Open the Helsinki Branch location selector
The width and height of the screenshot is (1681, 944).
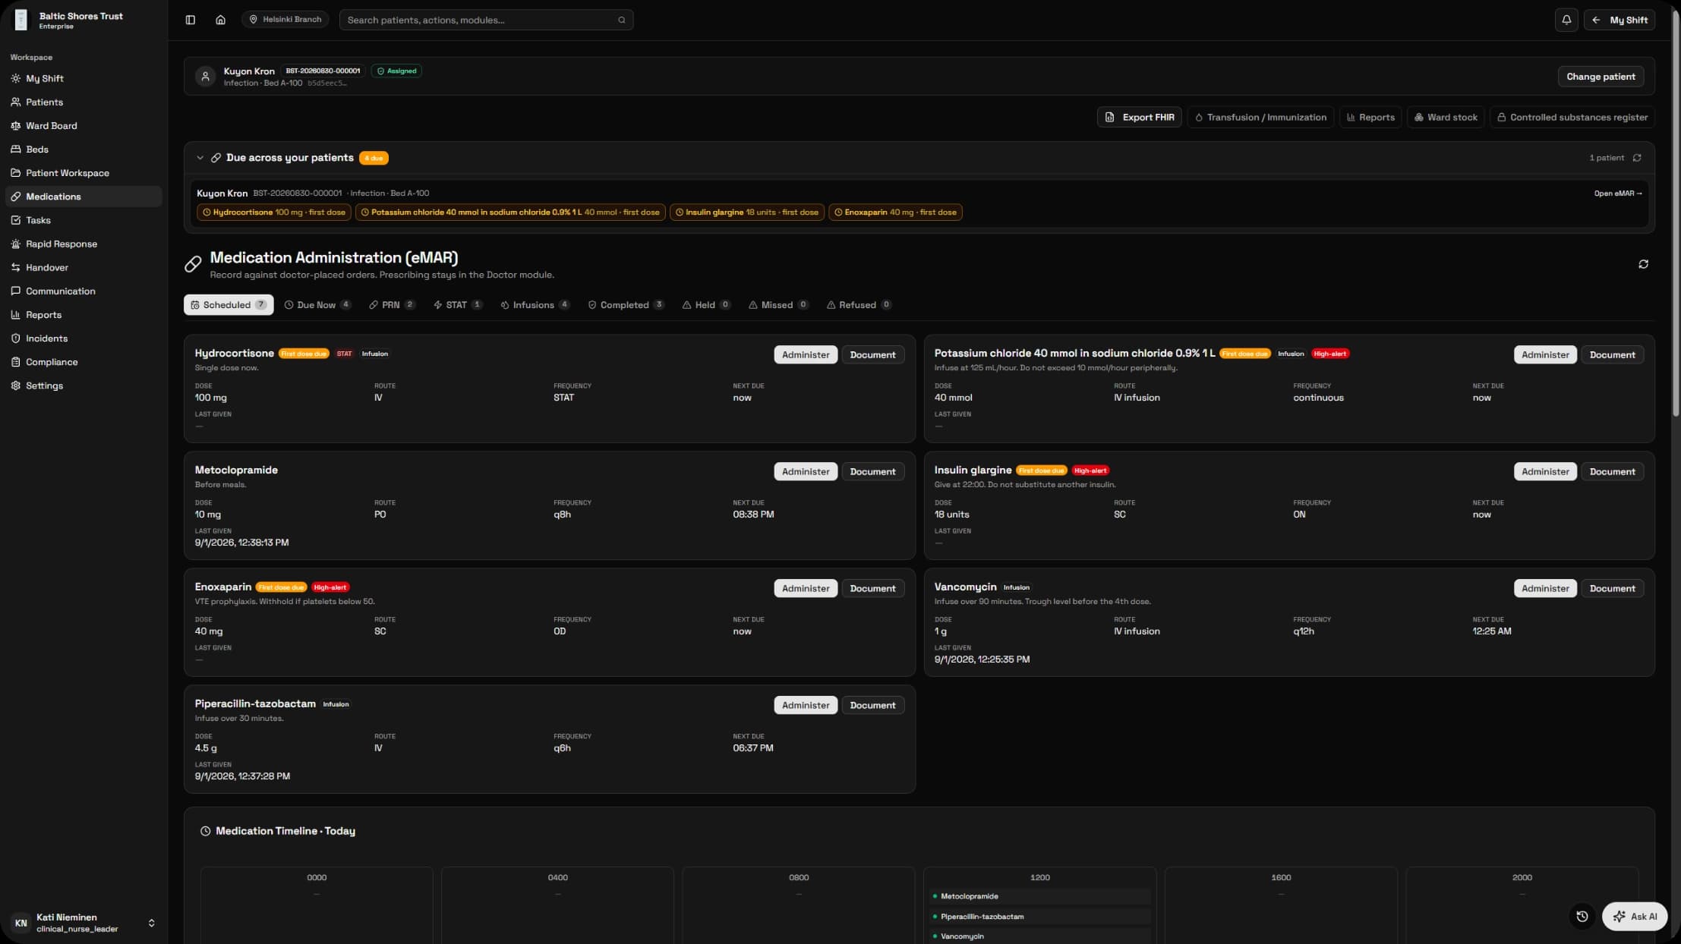285,20
